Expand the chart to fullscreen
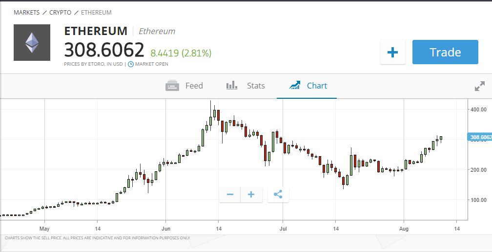 tap(480, 86)
